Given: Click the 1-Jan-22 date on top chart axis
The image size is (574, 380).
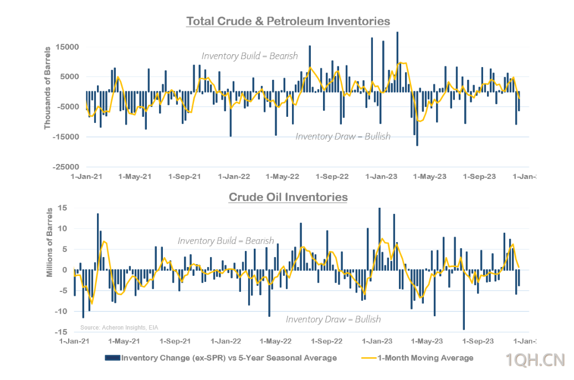Looking at the screenshot, I should tap(234, 177).
